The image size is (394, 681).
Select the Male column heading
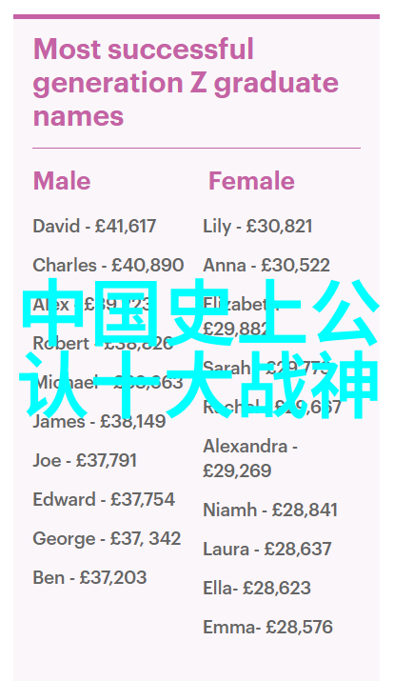(62, 181)
